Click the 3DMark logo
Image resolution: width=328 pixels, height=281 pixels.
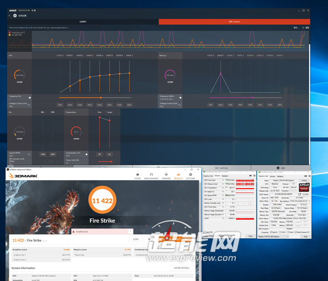23,176
